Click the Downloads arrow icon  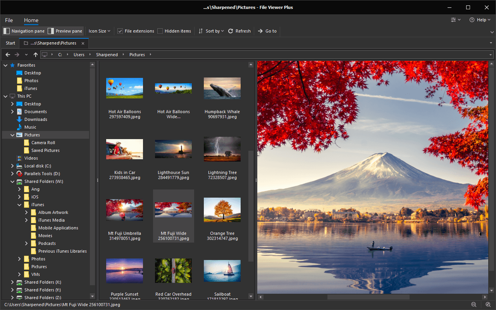tap(19, 119)
